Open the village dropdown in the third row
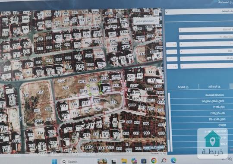233x164 pixels. [206, 44]
